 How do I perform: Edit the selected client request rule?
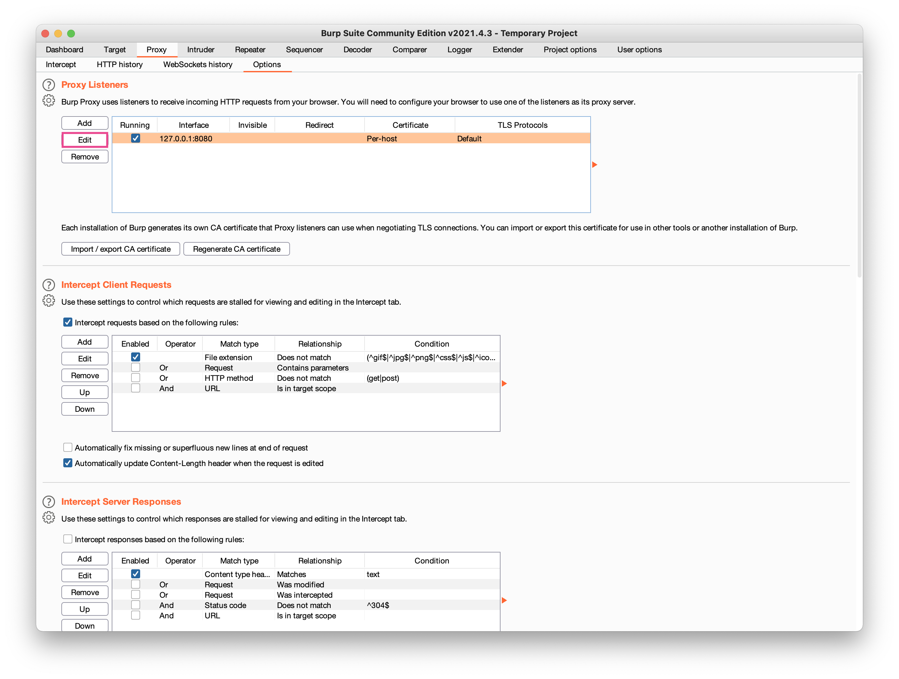(x=85, y=359)
